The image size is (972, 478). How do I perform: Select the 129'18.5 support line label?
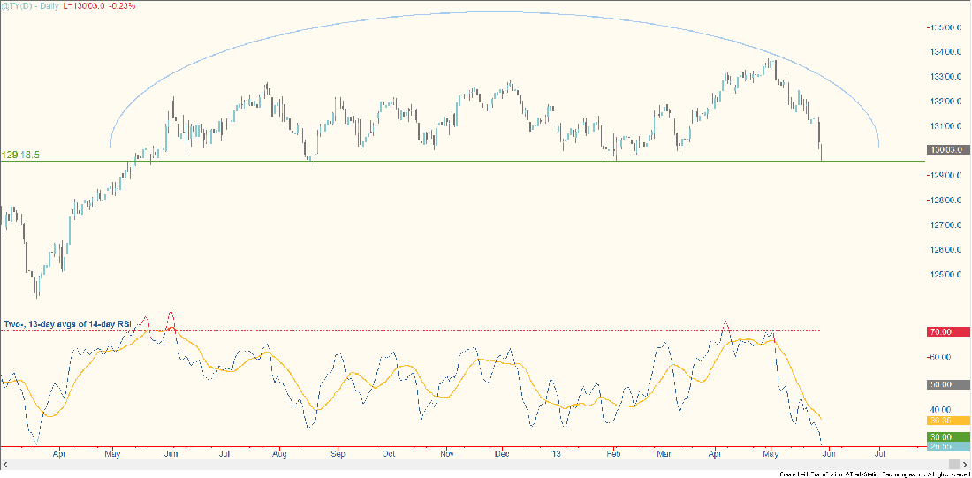19,153
